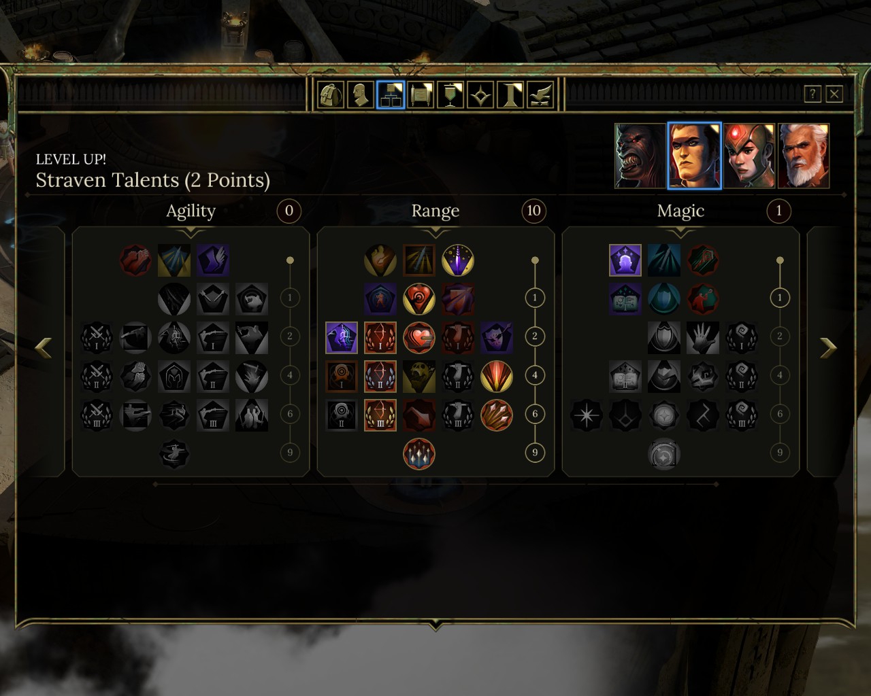
Task: Select the red-gem helmeted woman portrait
Action: 749,156
